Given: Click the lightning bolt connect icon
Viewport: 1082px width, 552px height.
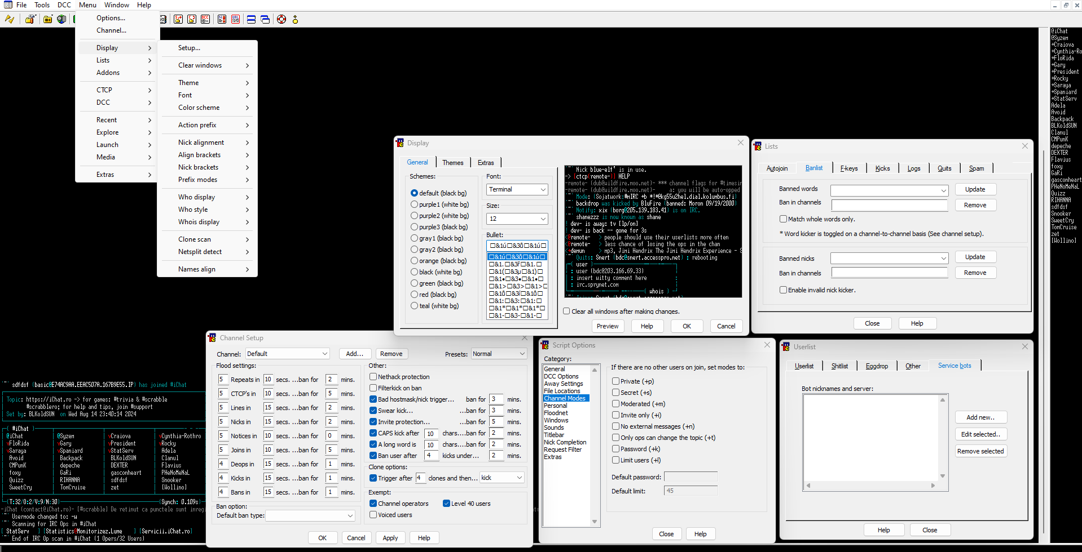Looking at the screenshot, I should pyautogui.click(x=10, y=19).
